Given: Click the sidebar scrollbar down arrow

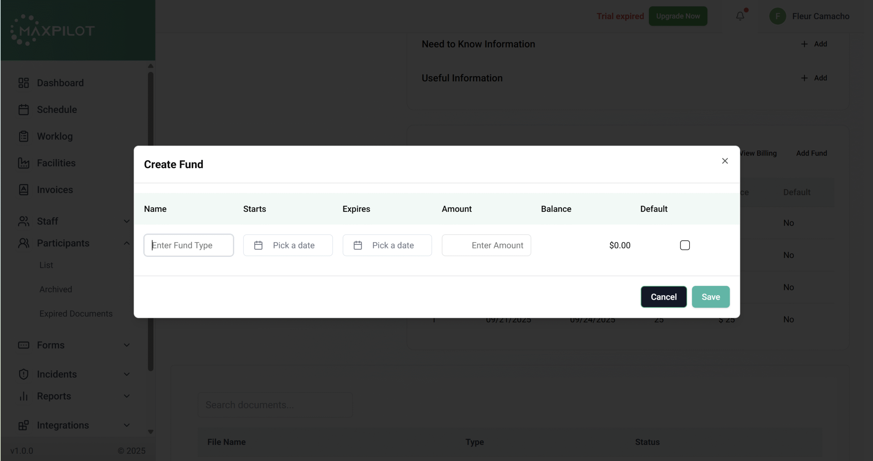Looking at the screenshot, I should point(150,432).
